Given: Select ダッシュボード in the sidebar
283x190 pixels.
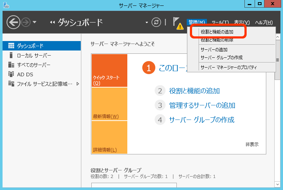Looking at the screenshot, I should point(42,46).
